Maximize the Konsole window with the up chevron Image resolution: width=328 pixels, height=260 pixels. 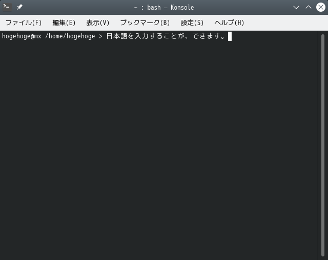click(x=309, y=7)
